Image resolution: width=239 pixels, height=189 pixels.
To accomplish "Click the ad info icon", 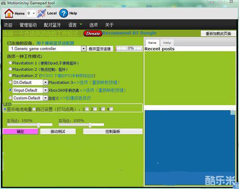I will click(x=233, y=113).
